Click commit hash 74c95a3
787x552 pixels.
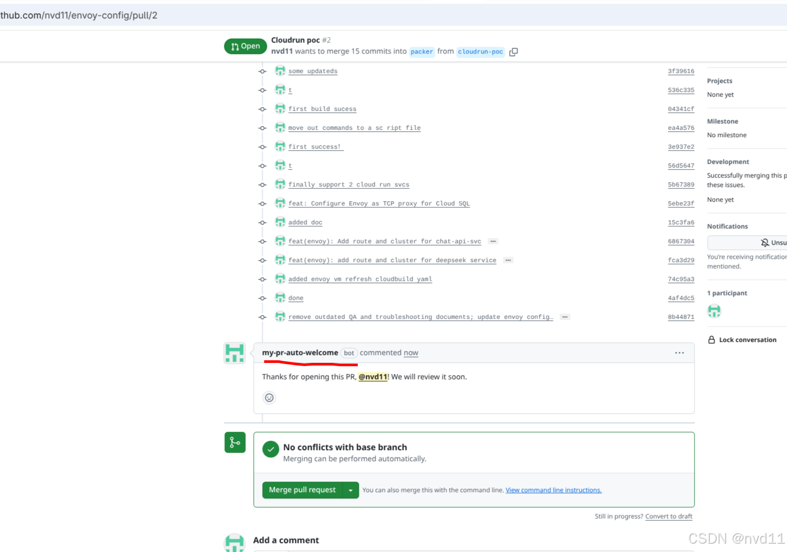click(x=681, y=279)
